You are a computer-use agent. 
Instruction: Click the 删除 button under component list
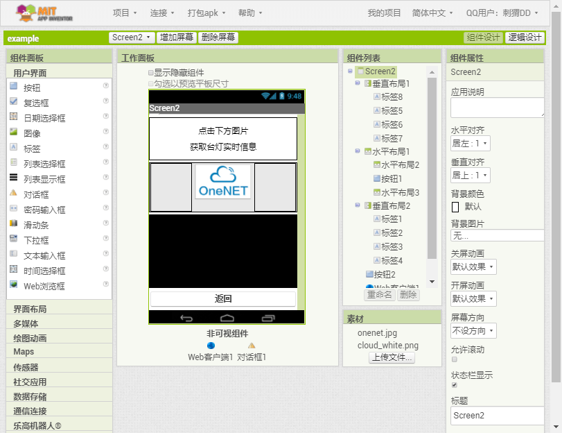pyautogui.click(x=408, y=295)
